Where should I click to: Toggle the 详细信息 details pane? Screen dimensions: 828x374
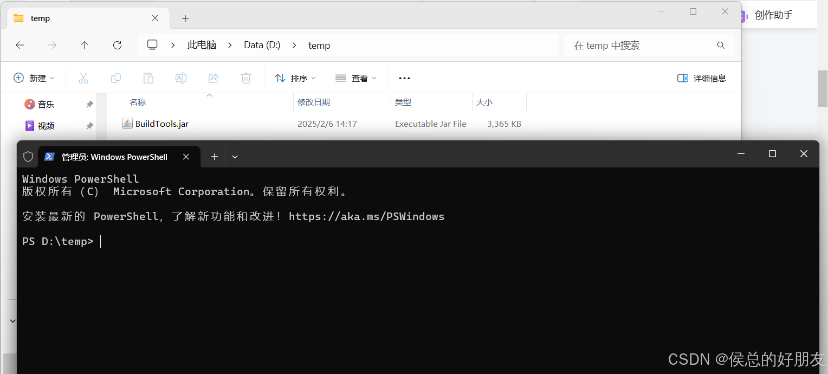pos(702,78)
